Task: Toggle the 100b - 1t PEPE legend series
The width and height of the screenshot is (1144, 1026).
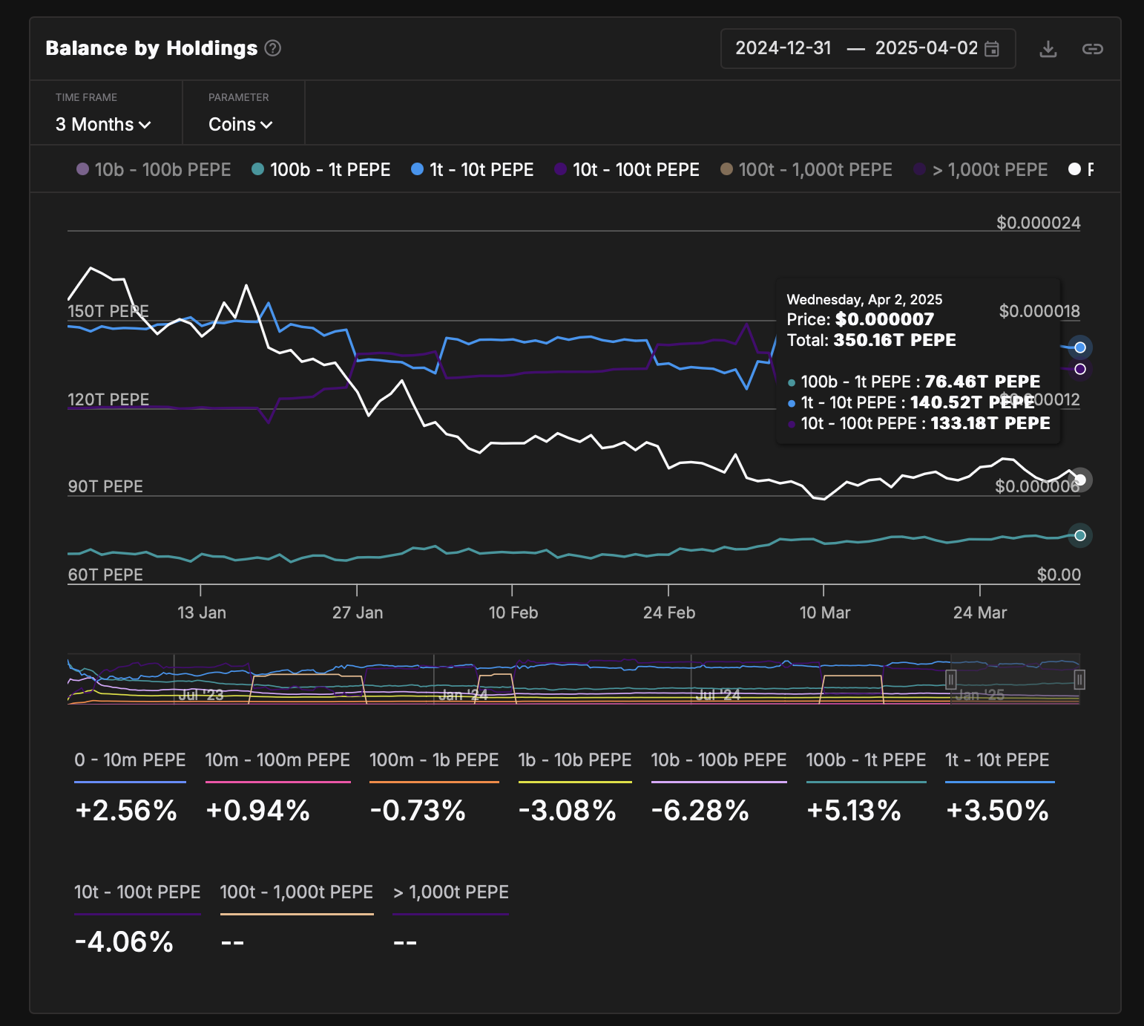Action: coord(321,169)
